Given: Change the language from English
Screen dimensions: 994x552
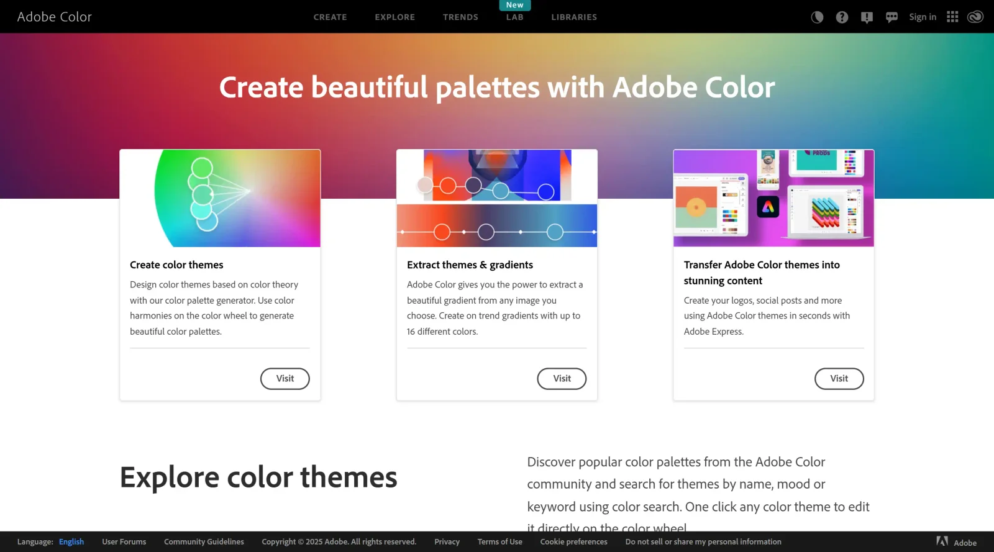Looking at the screenshot, I should [x=71, y=541].
